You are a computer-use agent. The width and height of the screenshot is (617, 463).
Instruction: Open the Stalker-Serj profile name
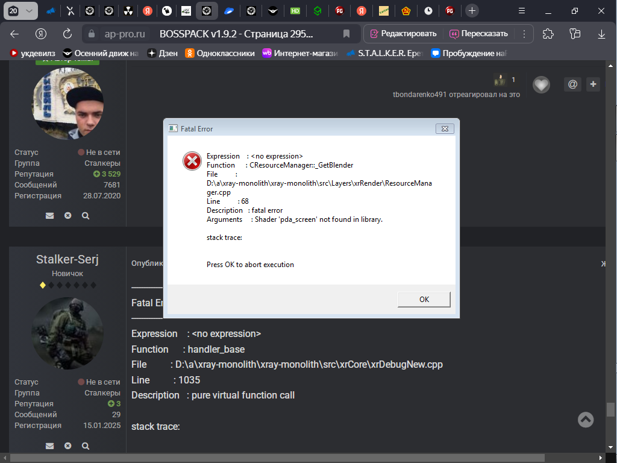point(67,259)
